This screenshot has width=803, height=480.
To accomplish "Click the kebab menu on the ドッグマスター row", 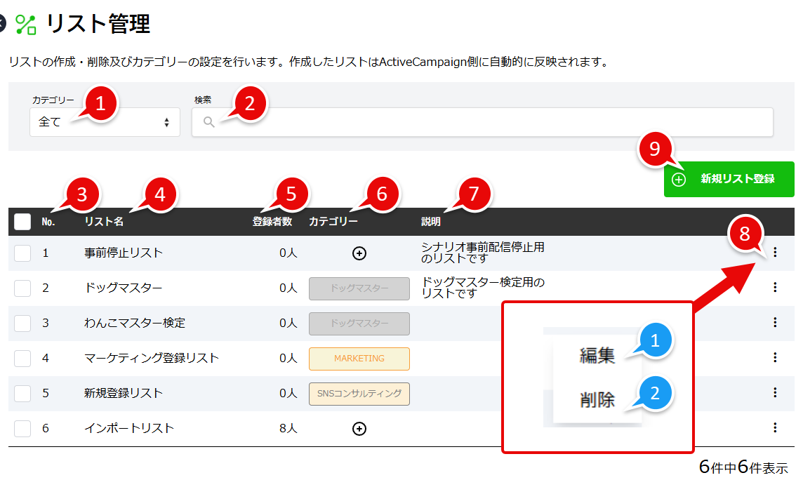I will tap(774, 287).
